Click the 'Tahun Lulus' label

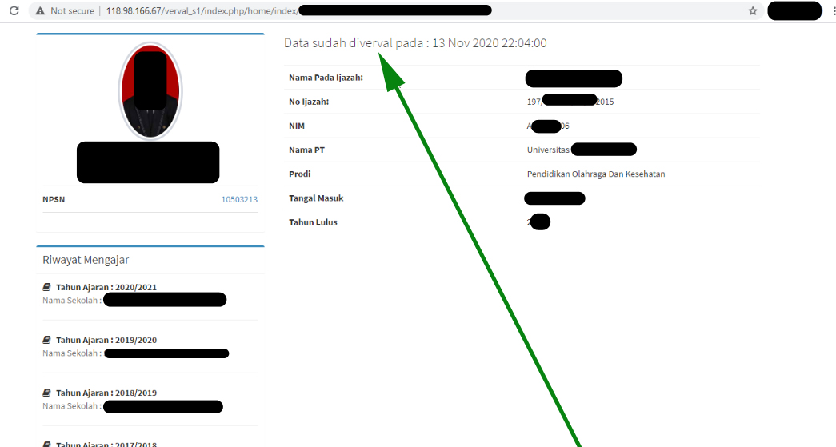click(x=313, y=222)
